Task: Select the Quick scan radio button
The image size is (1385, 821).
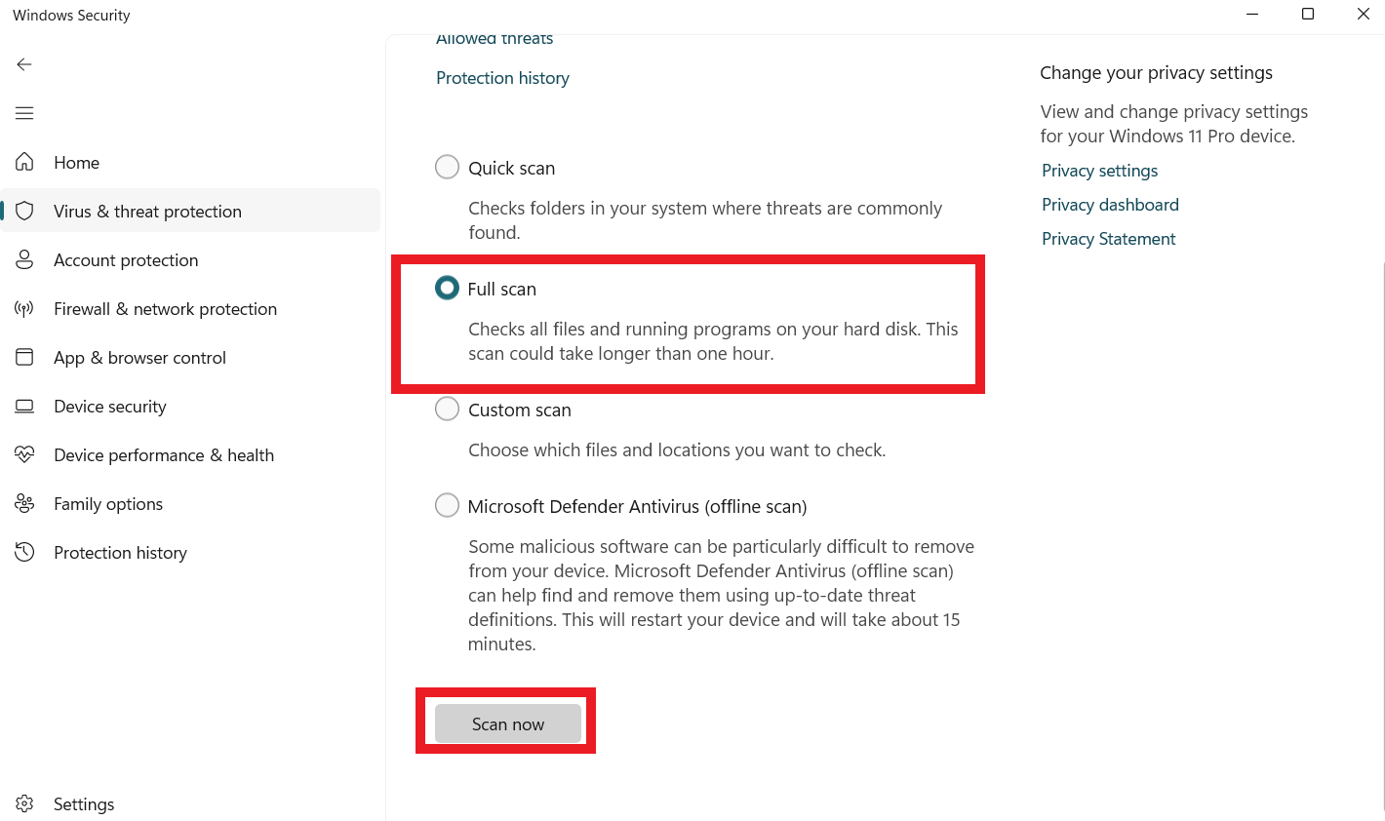Action: click(x=447, y=168)
